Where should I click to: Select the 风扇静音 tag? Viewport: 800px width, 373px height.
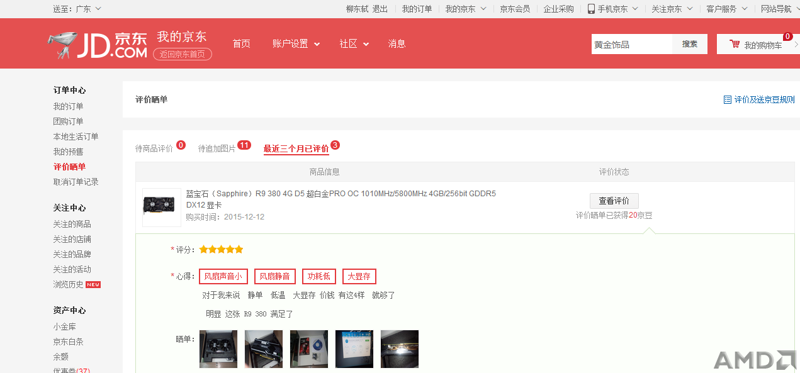[274, 276]
